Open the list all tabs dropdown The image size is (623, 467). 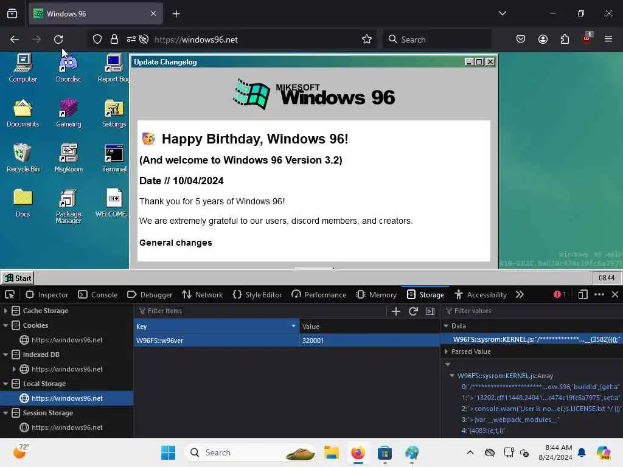[x=502, y=13]
